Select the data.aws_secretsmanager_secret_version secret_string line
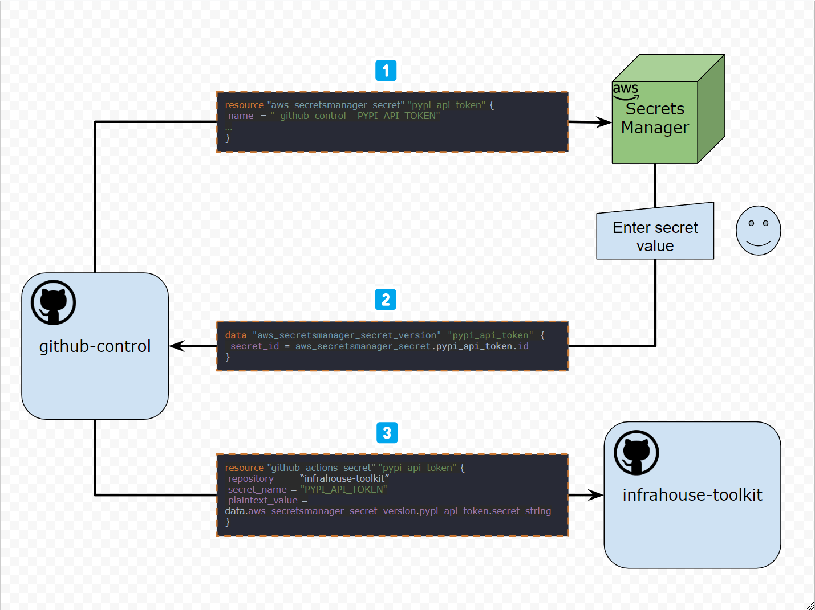The image size is (815, 610). click(x=388, y=511)
